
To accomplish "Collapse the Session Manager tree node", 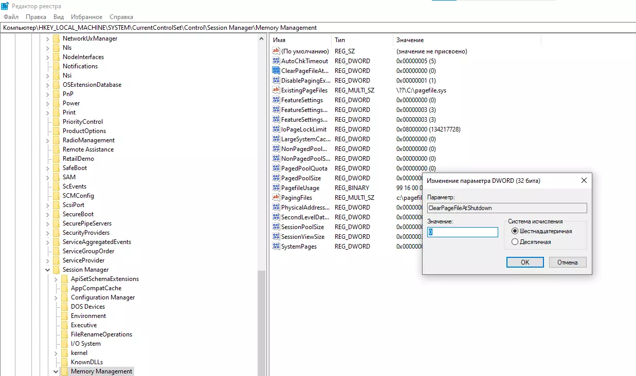I will (x=48, y=270).
